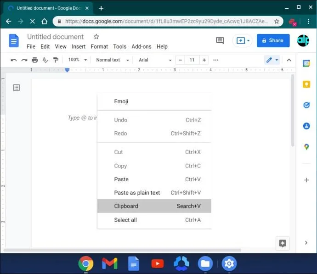Open Google Maps in side panel
317x274 pixels.
(306, 147)
